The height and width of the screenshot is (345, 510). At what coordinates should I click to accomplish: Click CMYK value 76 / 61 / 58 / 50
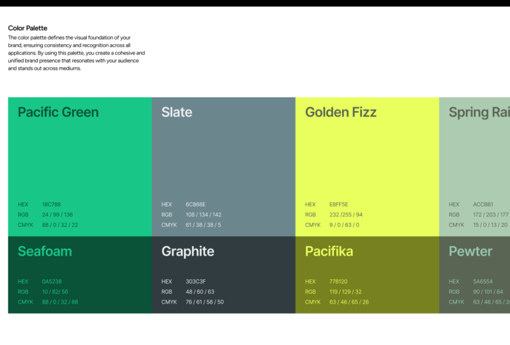pyautogui.click(x=205, y=302)
